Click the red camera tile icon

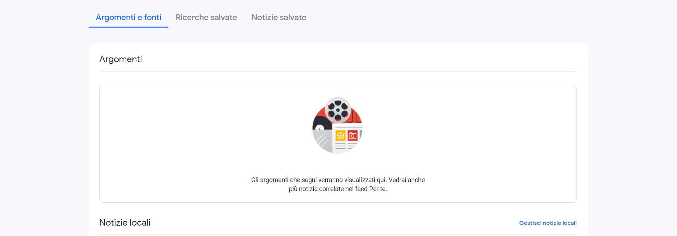[x=352, y=136]
